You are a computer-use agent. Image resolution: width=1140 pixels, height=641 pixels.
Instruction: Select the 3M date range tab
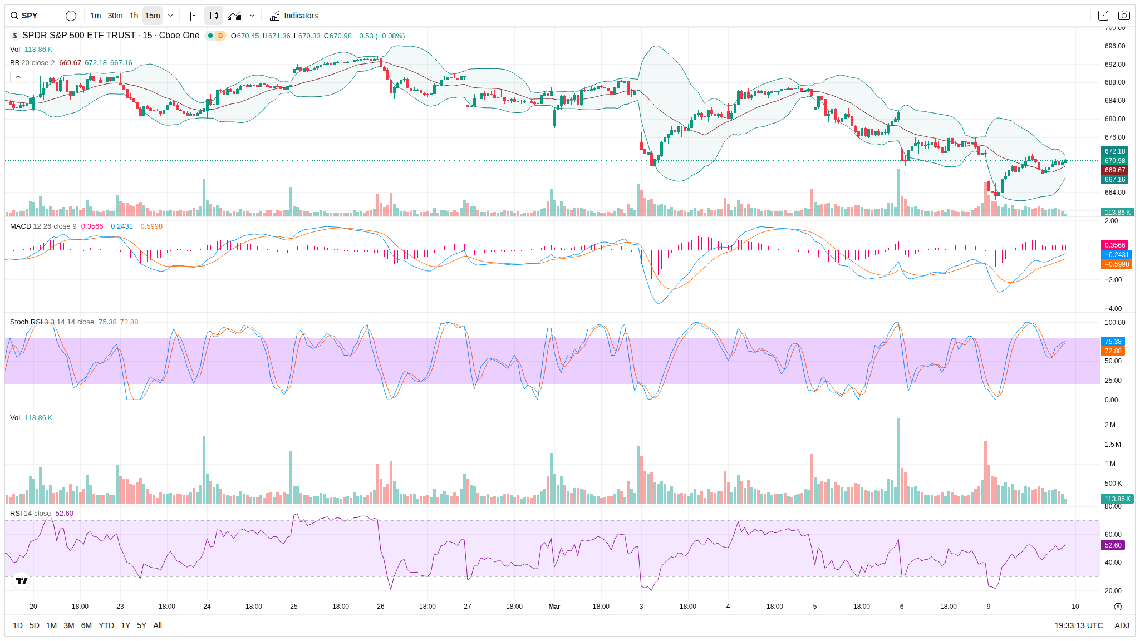pos(69,625)
